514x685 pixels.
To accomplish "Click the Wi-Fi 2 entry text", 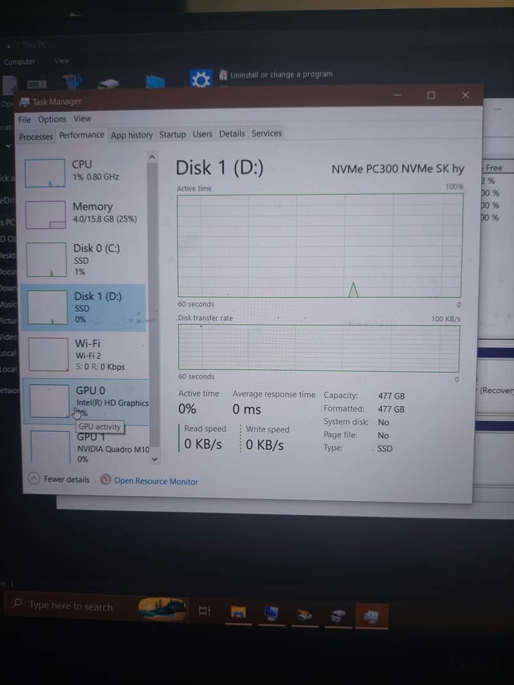I will click(88, 355).
